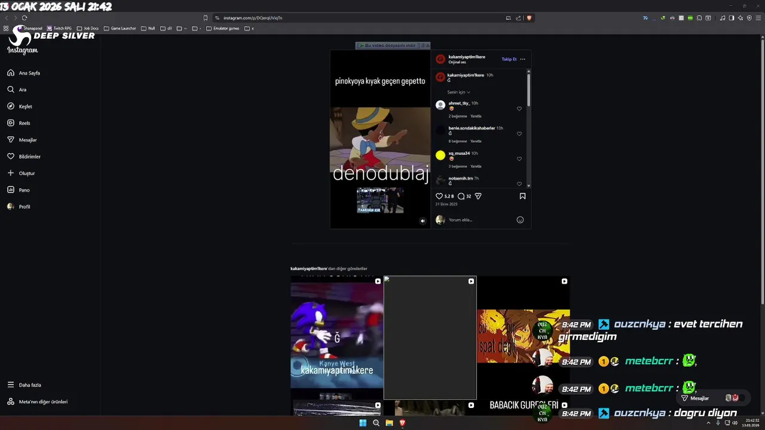Click Takip Et to follow
This screenshot has height=430, width=765.
click(x=509, y=59)
